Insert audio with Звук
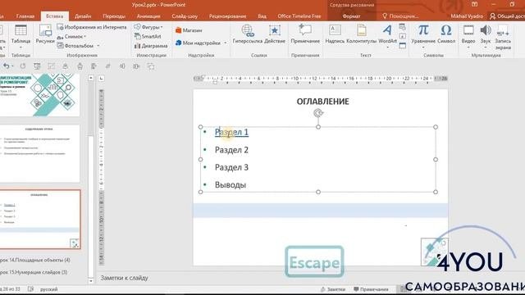Screen dimensions: 525x295 click(485, 34)
